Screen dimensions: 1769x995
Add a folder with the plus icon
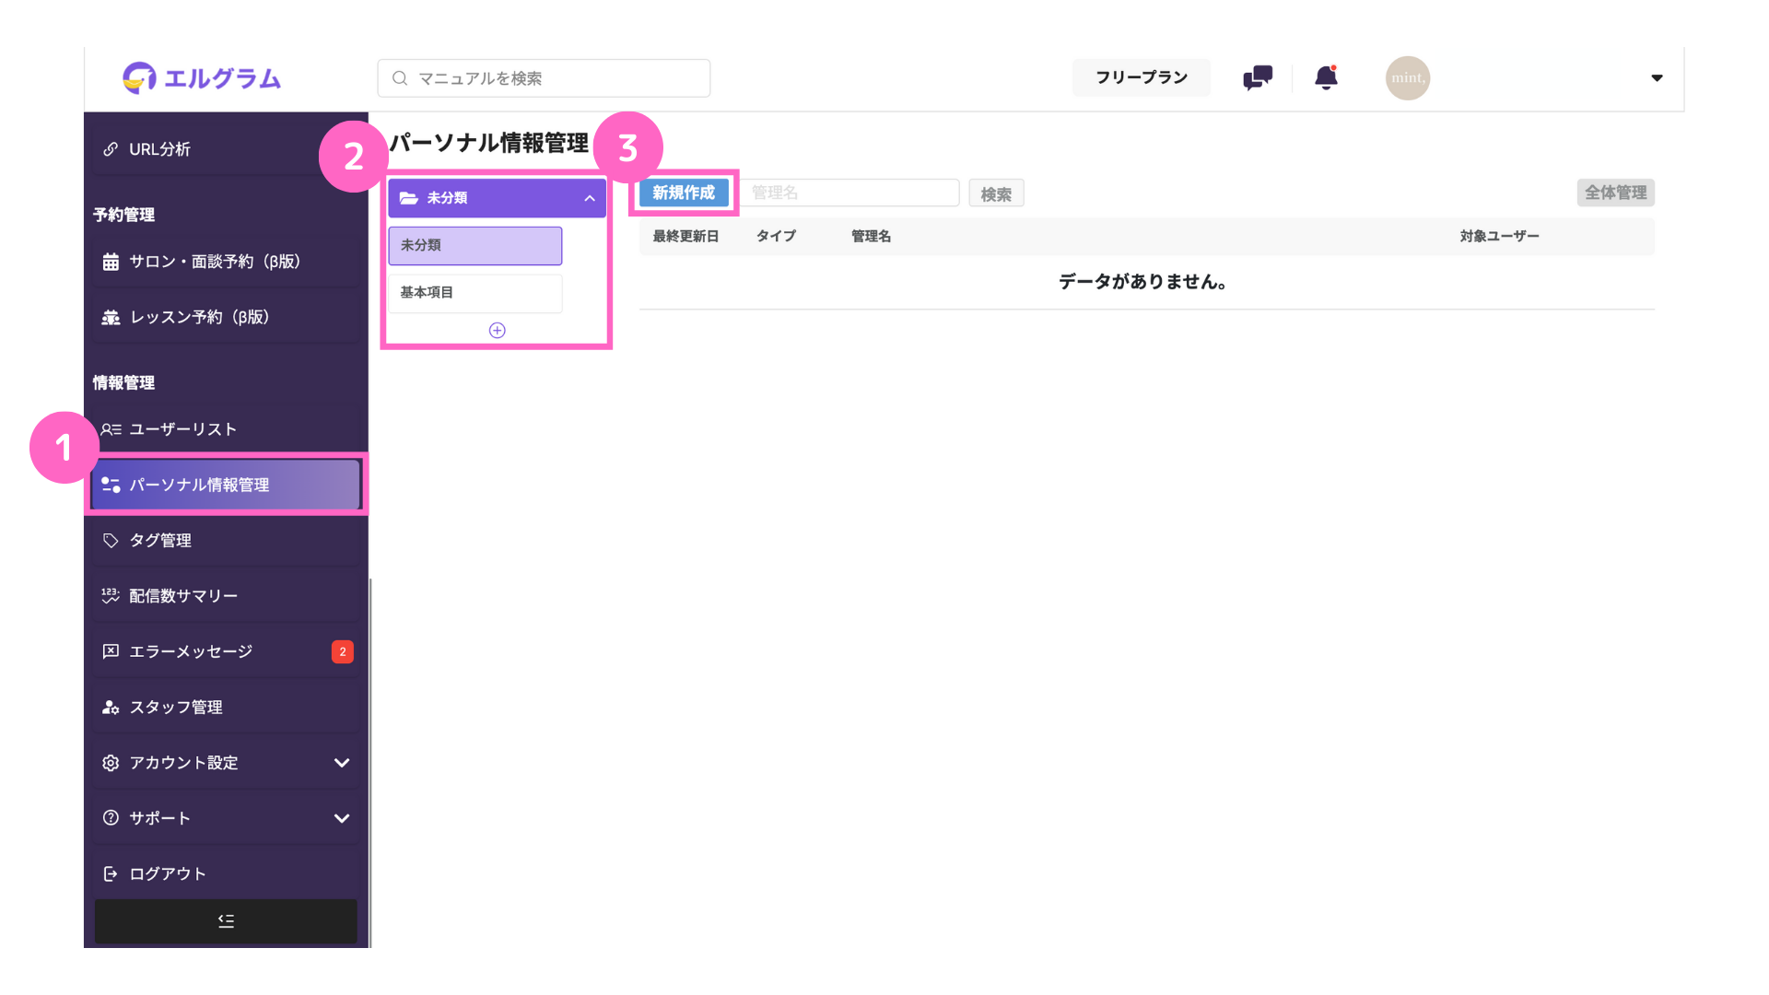(497, 330)
